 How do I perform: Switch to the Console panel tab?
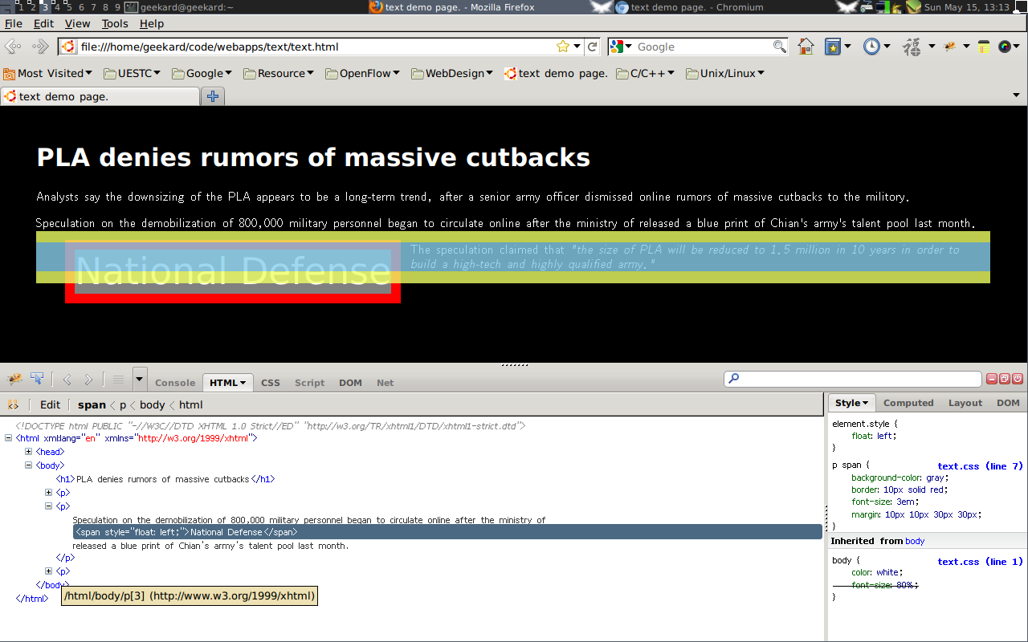[x=175, y=383]
